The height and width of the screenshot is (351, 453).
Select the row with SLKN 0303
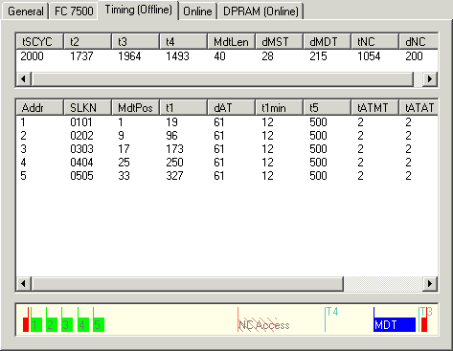tap(227, 149)
